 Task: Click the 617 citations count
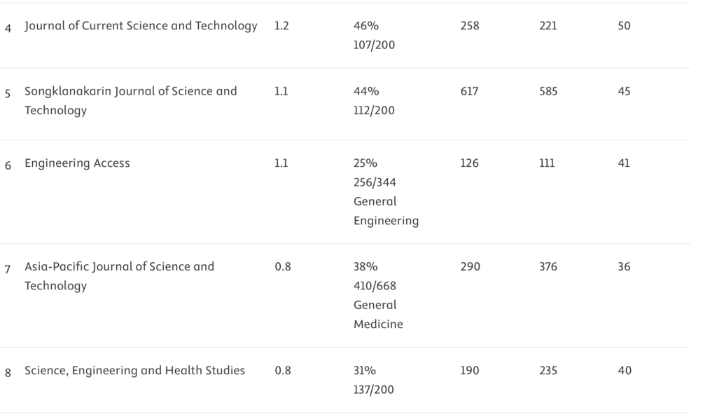[x=469, y=91]
